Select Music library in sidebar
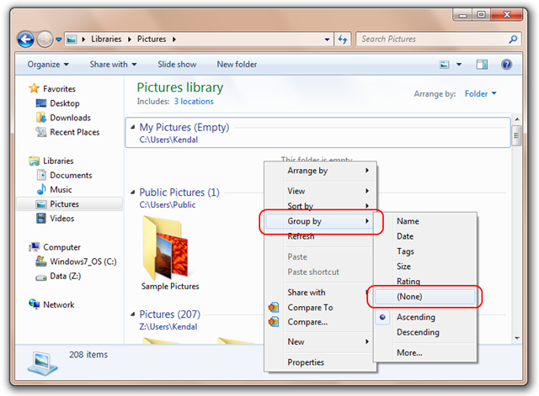 click(x=61, y=190)
